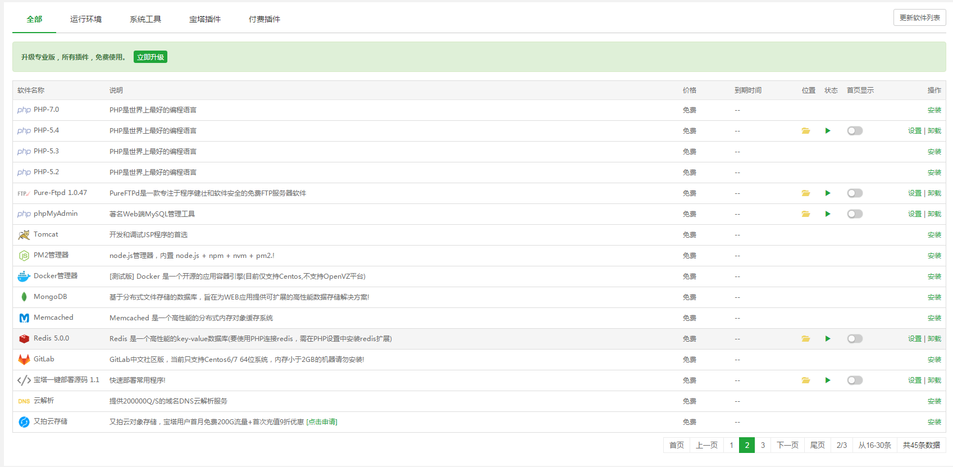Click the 更新软件列表 button
953x467 pixels.
919,17
